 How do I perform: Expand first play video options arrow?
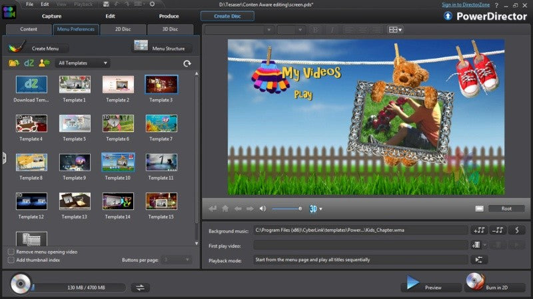[485, 245]
